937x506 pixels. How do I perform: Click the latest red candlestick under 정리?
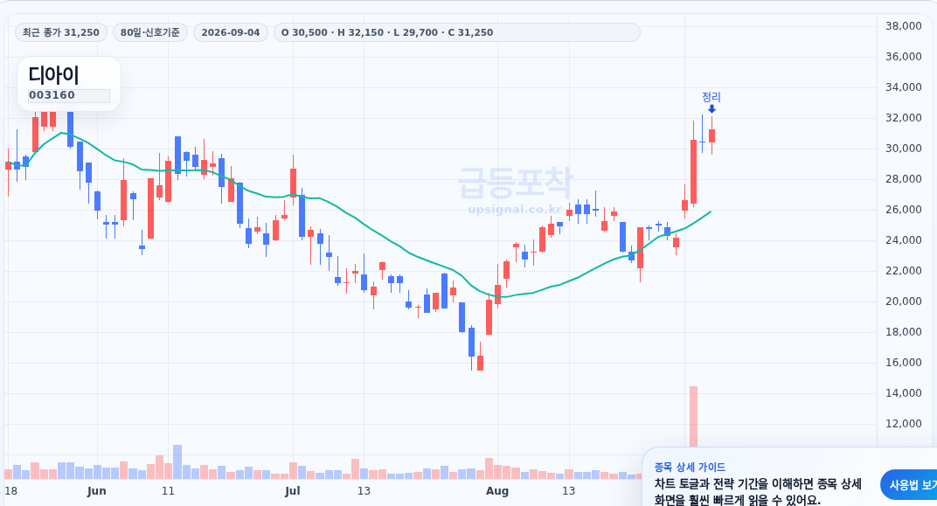(711, 135)
